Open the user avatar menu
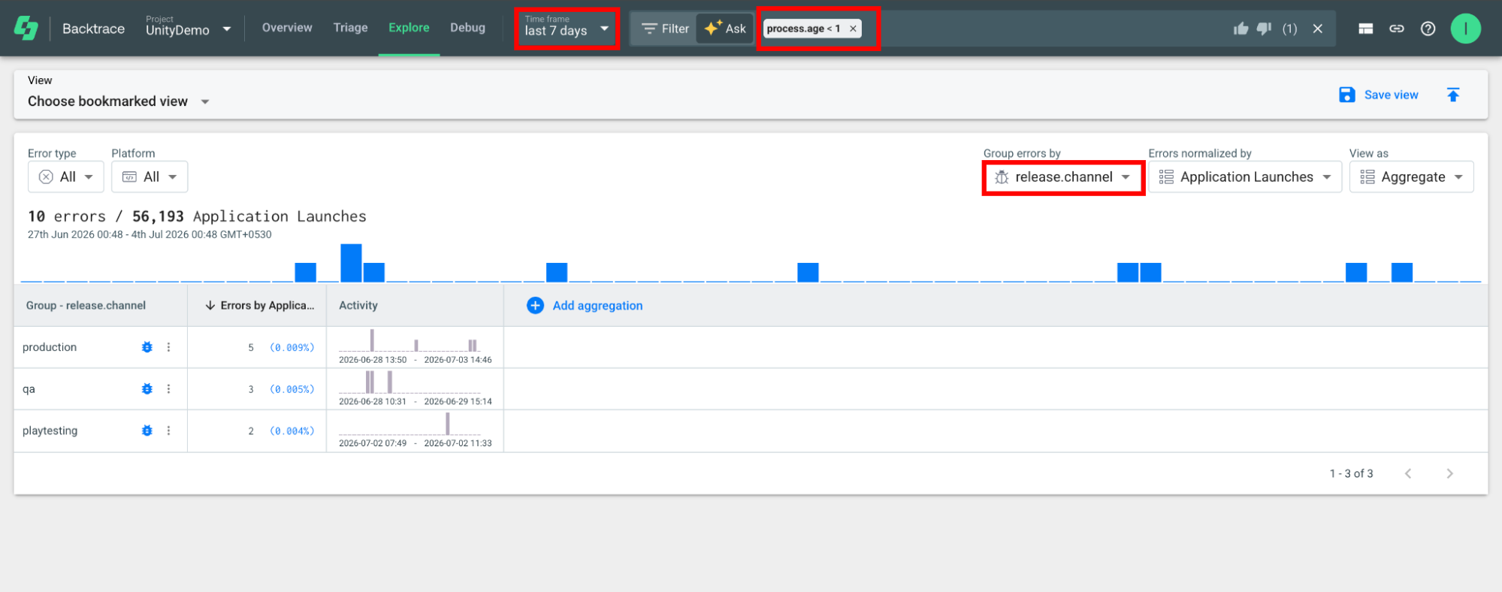The height and width of the screenshot is (592, 1502). (1465, 29)
